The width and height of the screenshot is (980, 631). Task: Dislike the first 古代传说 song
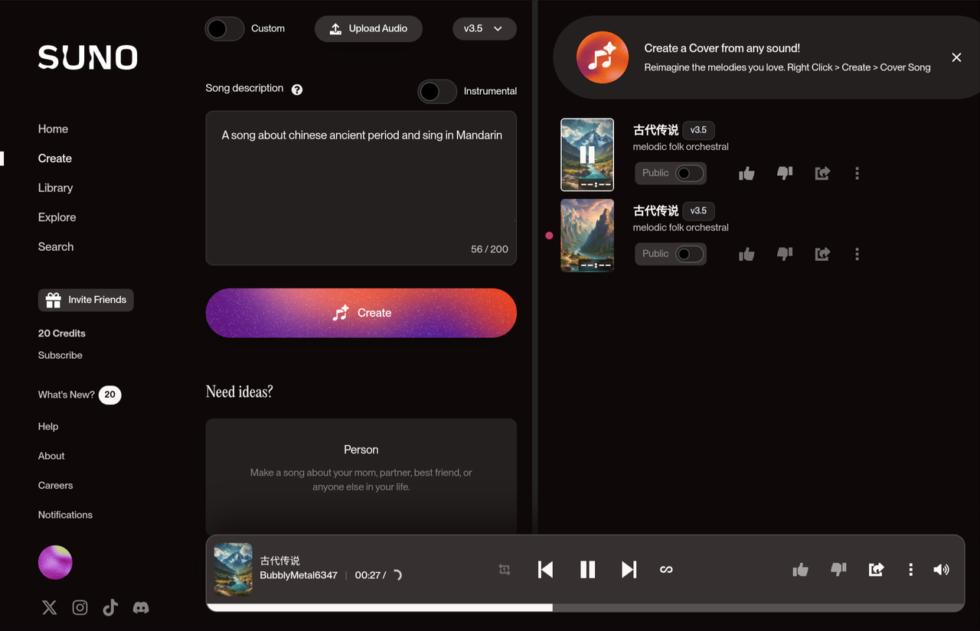(785, 174)
